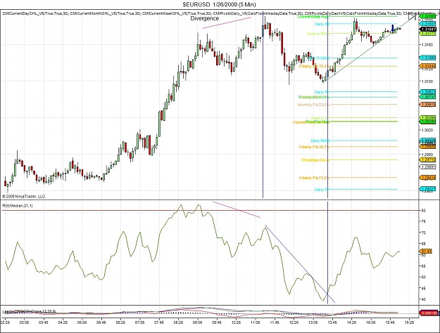Click the $EURUSD 1/26/2009 (5 Min) chart title
440x333 pixels.
[219, 4]
